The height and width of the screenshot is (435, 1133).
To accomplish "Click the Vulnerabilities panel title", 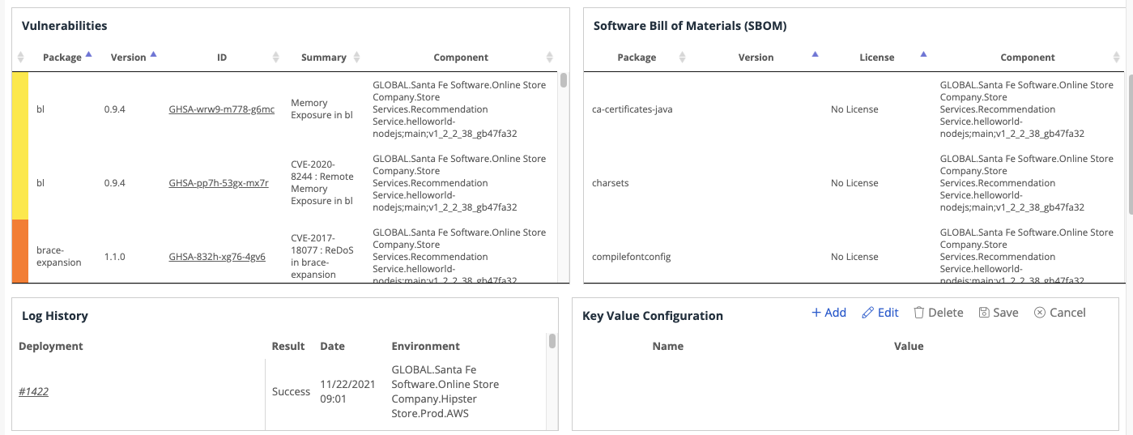I will pos(65,26).
